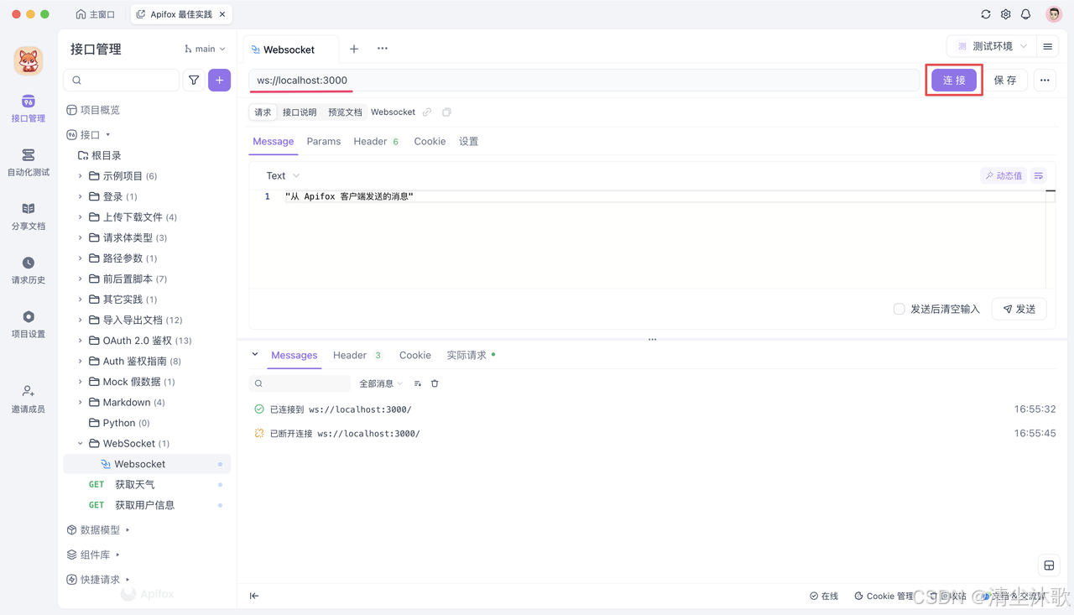Open notifications via the bell icon

[1025, 13]
